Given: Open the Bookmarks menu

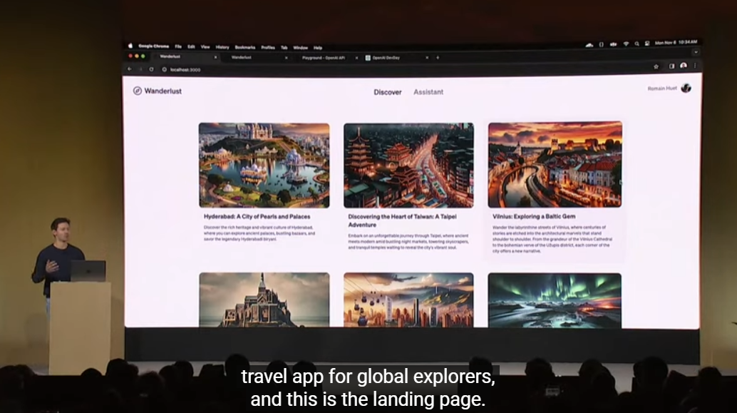Looking at the screenshot, I should click(x=245, y=47).
